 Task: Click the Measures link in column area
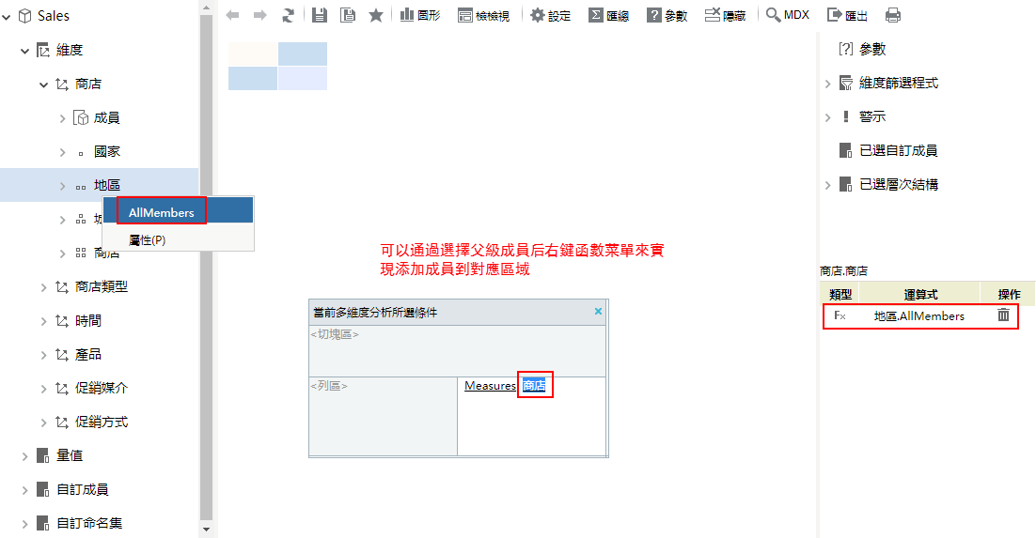pos(490,386)
